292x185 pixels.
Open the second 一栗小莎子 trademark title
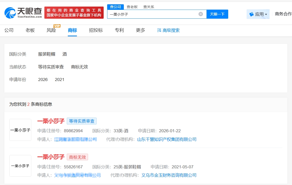(x=51, y=157)
